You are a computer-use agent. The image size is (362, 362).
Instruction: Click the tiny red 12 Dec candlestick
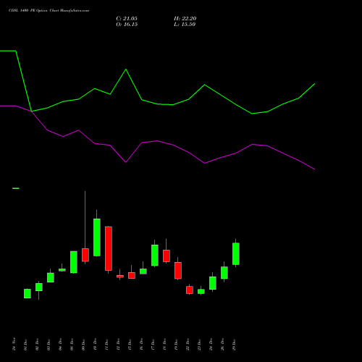120,277
